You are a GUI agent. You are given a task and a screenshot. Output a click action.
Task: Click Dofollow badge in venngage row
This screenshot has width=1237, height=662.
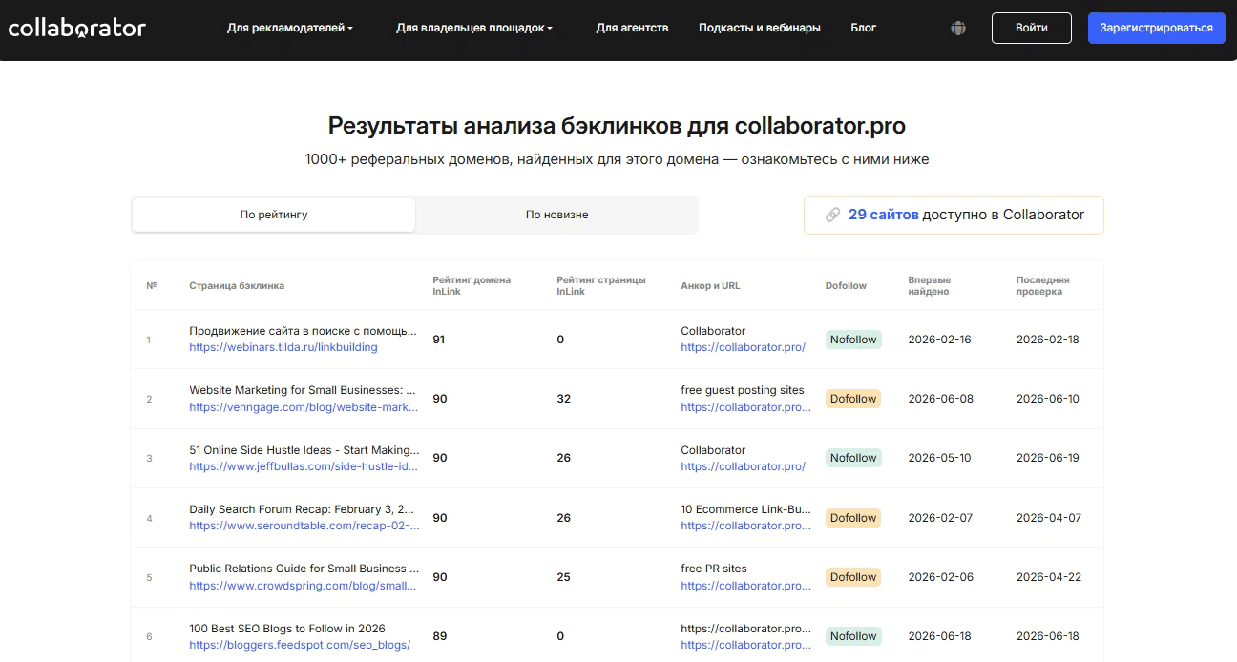pos(853,399)
